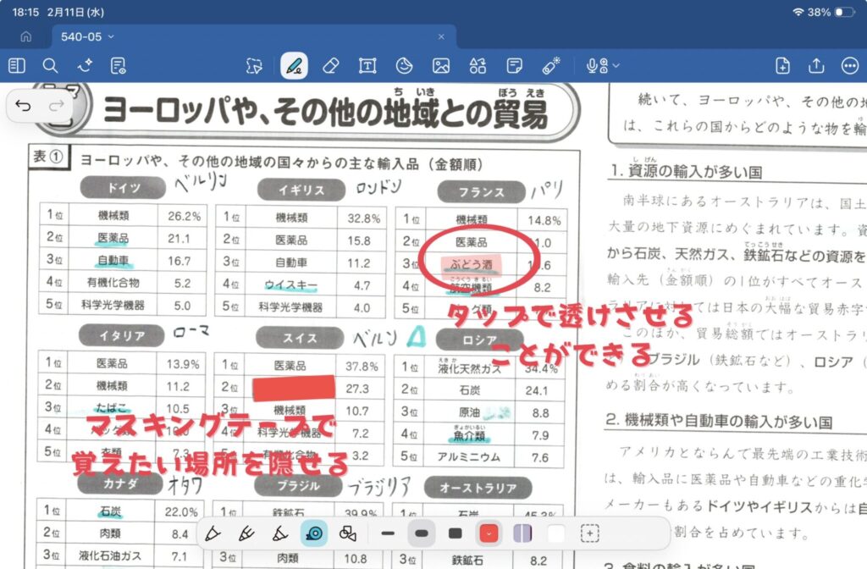Open the red color options chevron
This screenshot has height=569, width=867.
[487, 534]
